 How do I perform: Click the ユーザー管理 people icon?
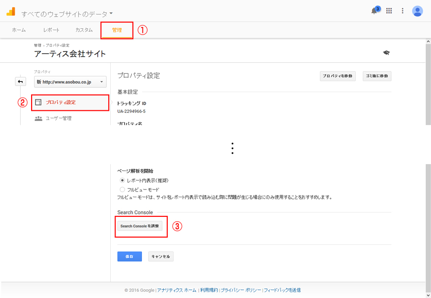pos(38,119)
